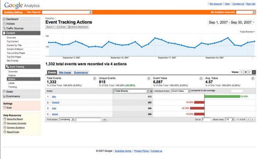The image size is (257, 159).
Task: Click the Google Analytics logo
Action: point(22,5)
